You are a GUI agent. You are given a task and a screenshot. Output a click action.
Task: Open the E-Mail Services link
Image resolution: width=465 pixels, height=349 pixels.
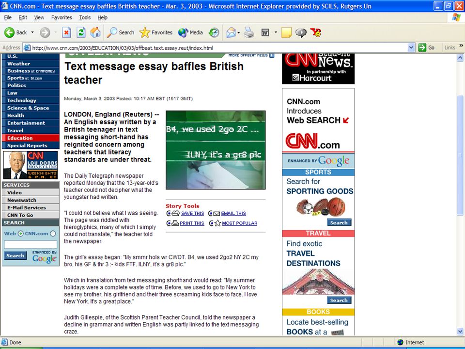tap(31, 207)
